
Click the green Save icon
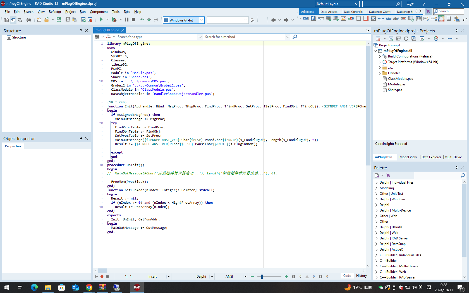(x=59, y=20)
